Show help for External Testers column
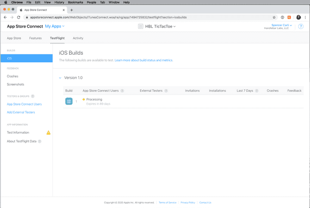This screenshot has width=310, height=208. 166,91
